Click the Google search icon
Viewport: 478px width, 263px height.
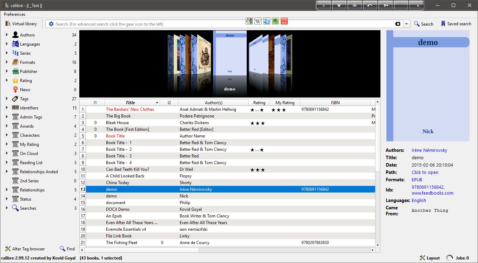tap(249, 21)
